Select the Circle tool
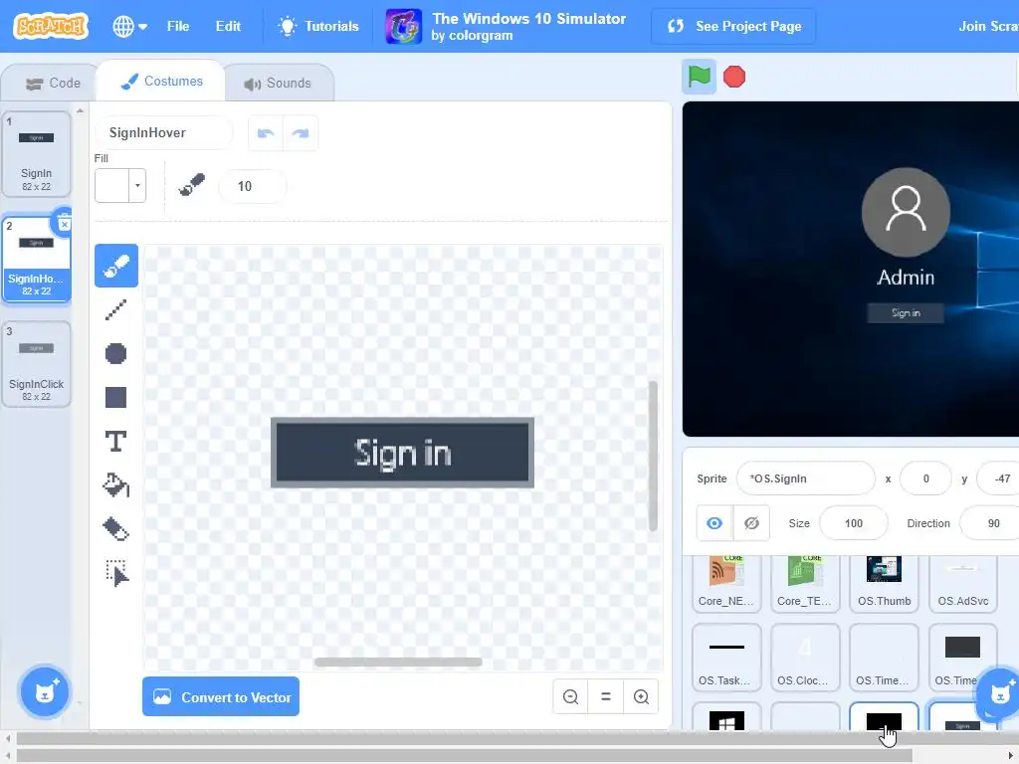 click(x=116, y=353)
